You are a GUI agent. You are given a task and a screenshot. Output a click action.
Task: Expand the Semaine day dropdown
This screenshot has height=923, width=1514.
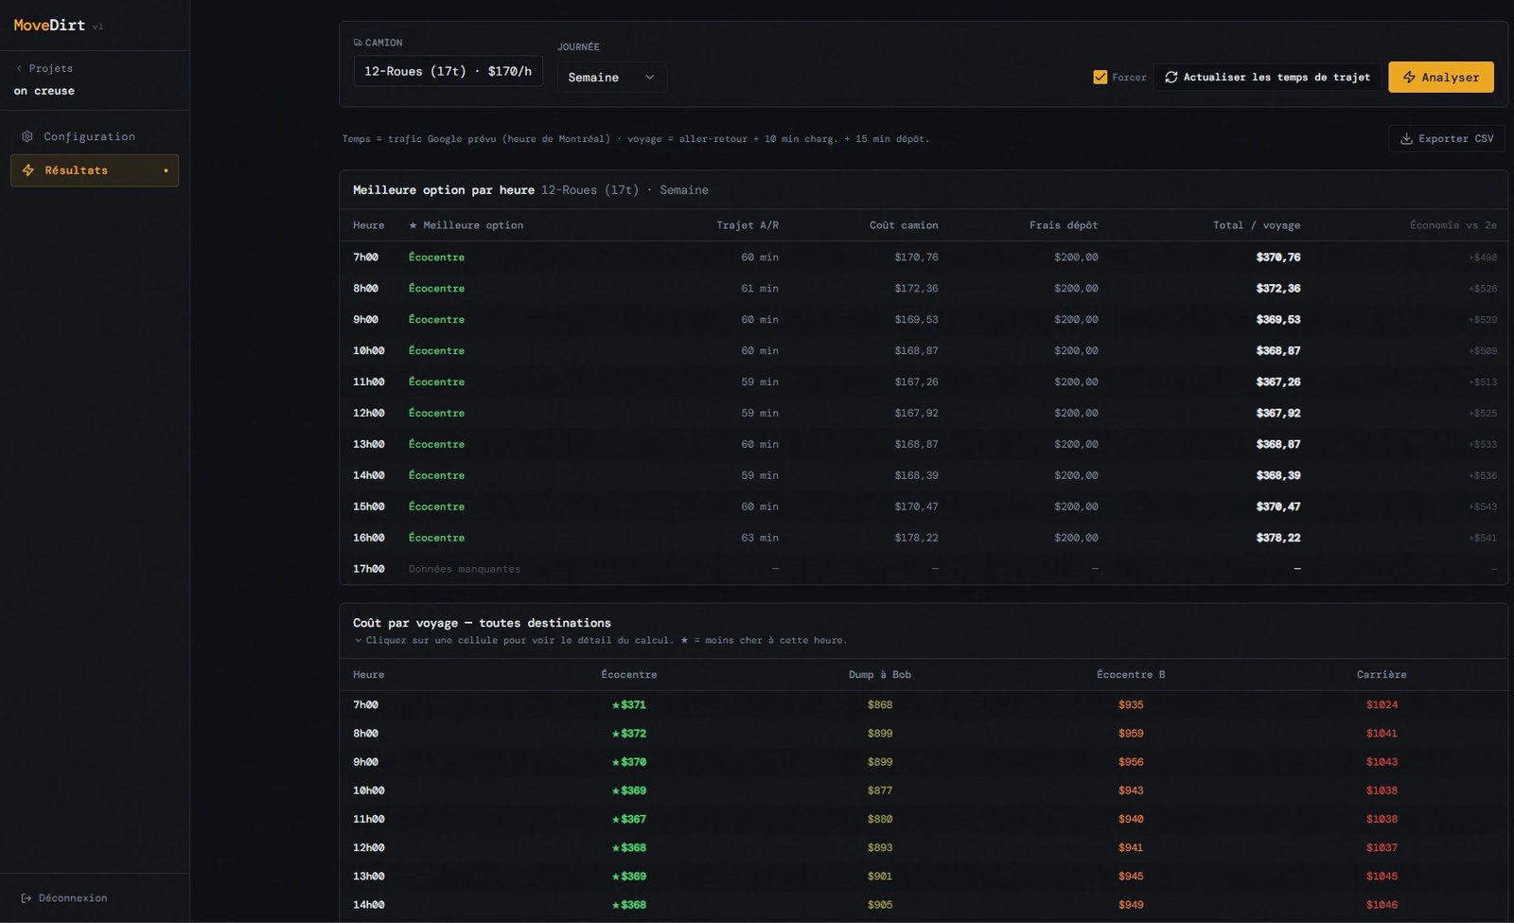[x=612, y=77]
